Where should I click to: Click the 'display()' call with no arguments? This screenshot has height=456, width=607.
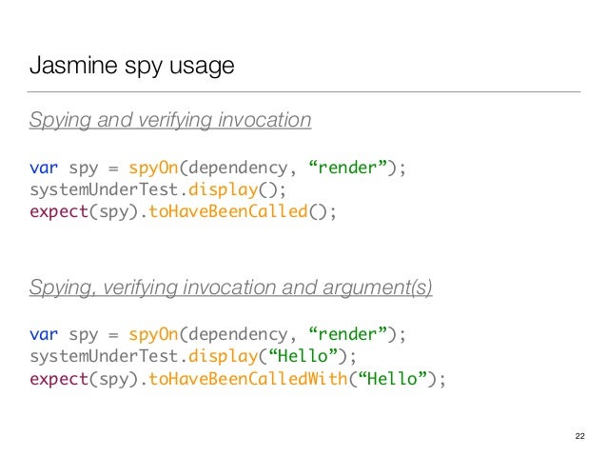click(x=233, y=190)
